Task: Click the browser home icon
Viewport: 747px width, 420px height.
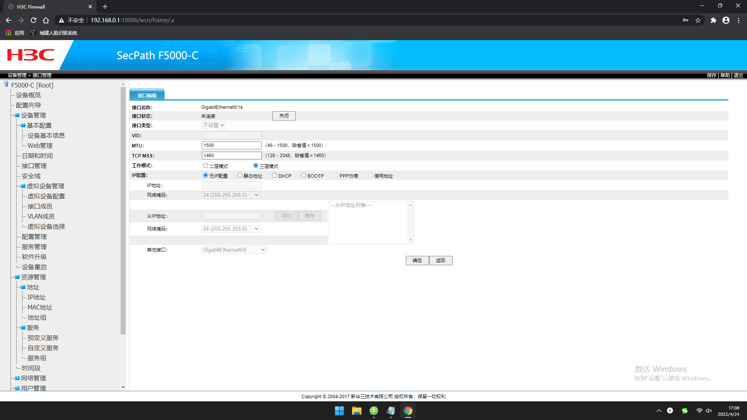Action: pos(46,20)
